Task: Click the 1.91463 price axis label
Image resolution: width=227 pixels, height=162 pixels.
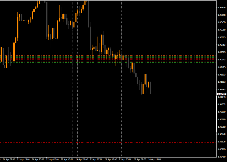Action: (222, 90)
